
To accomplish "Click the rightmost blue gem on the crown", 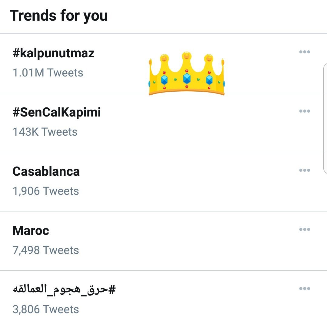I will [209, 79].
